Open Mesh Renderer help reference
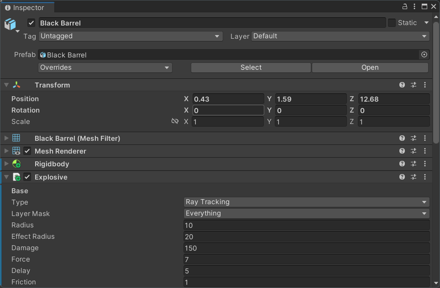 click(x=402, y=151)
